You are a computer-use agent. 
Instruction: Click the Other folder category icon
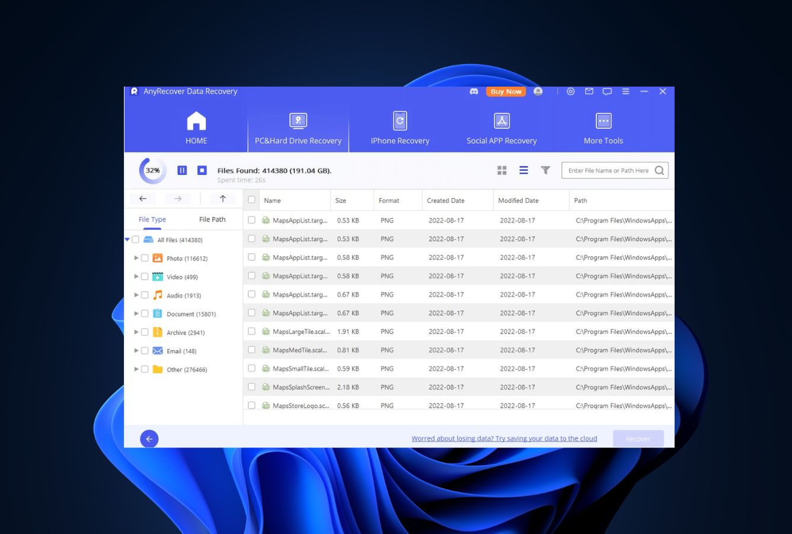pyautogui.click(x=158, y=369)
